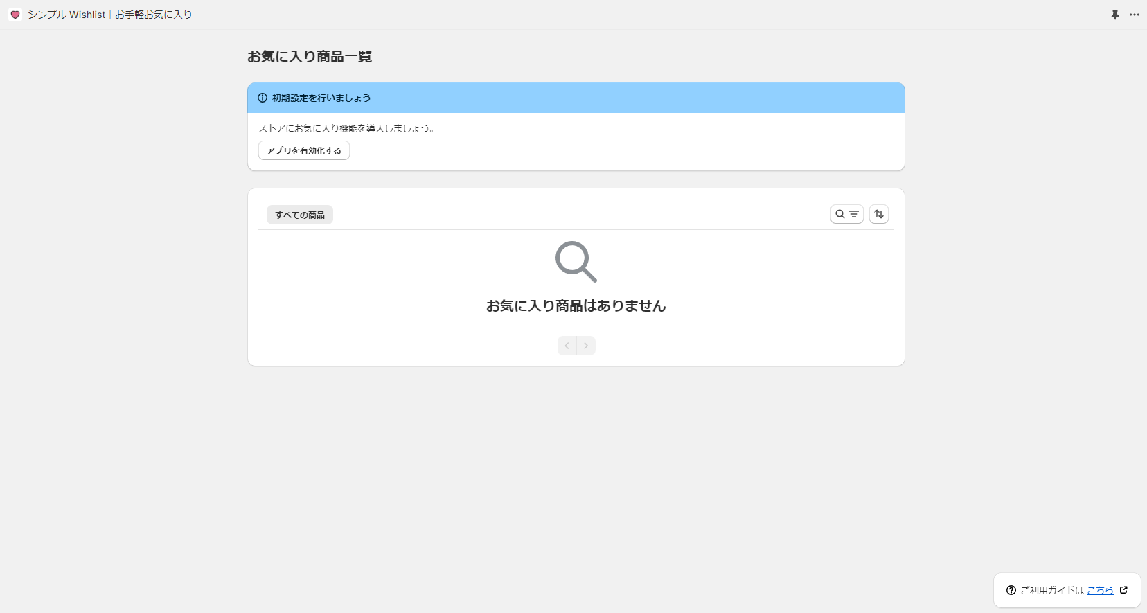
Task: Go to the previous page arrow
Action: tap(567, 346)
